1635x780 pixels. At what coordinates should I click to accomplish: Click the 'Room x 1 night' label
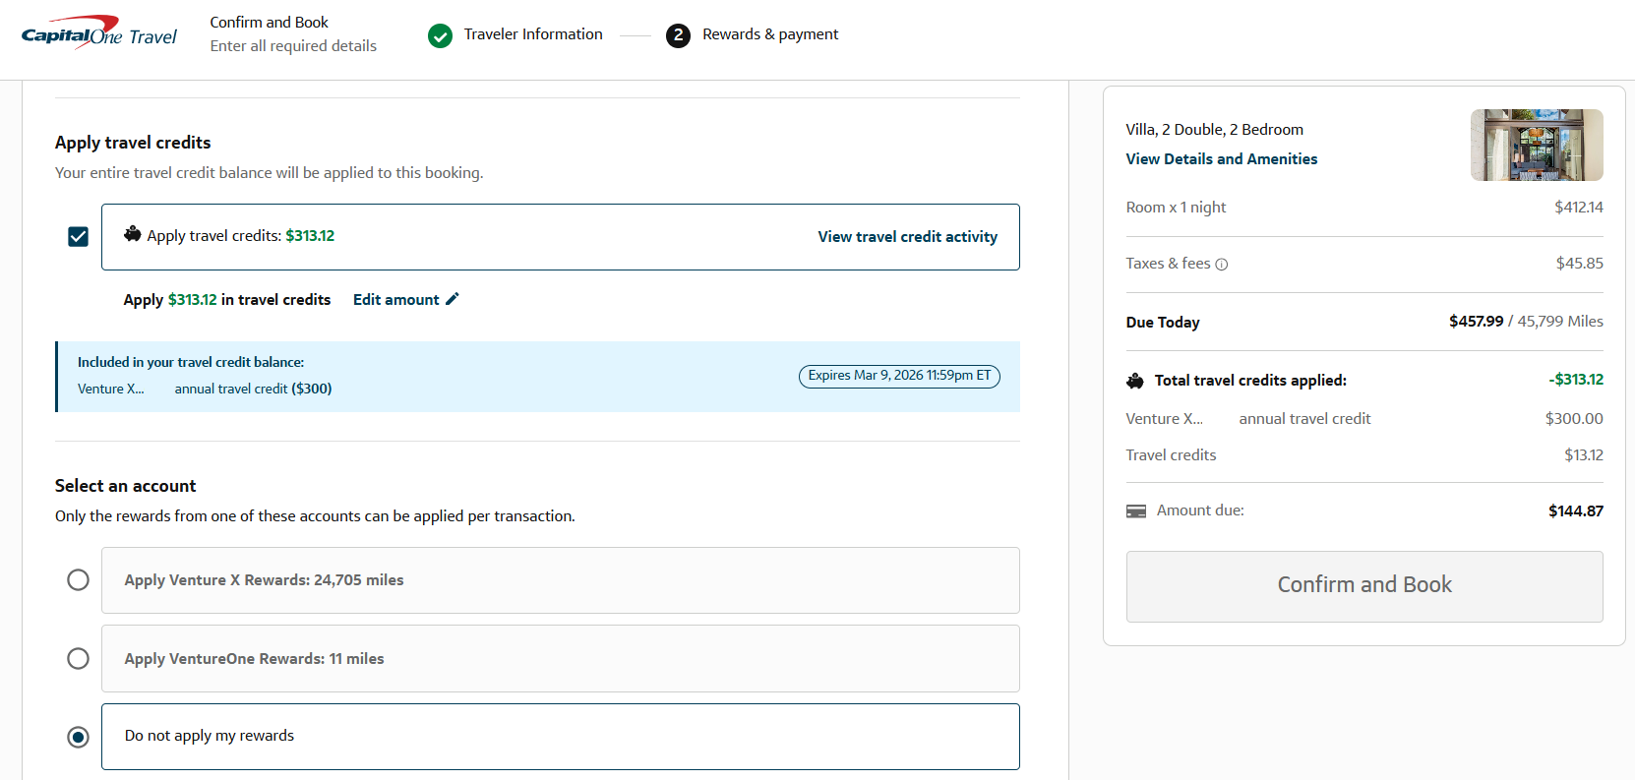[1177, 208]
